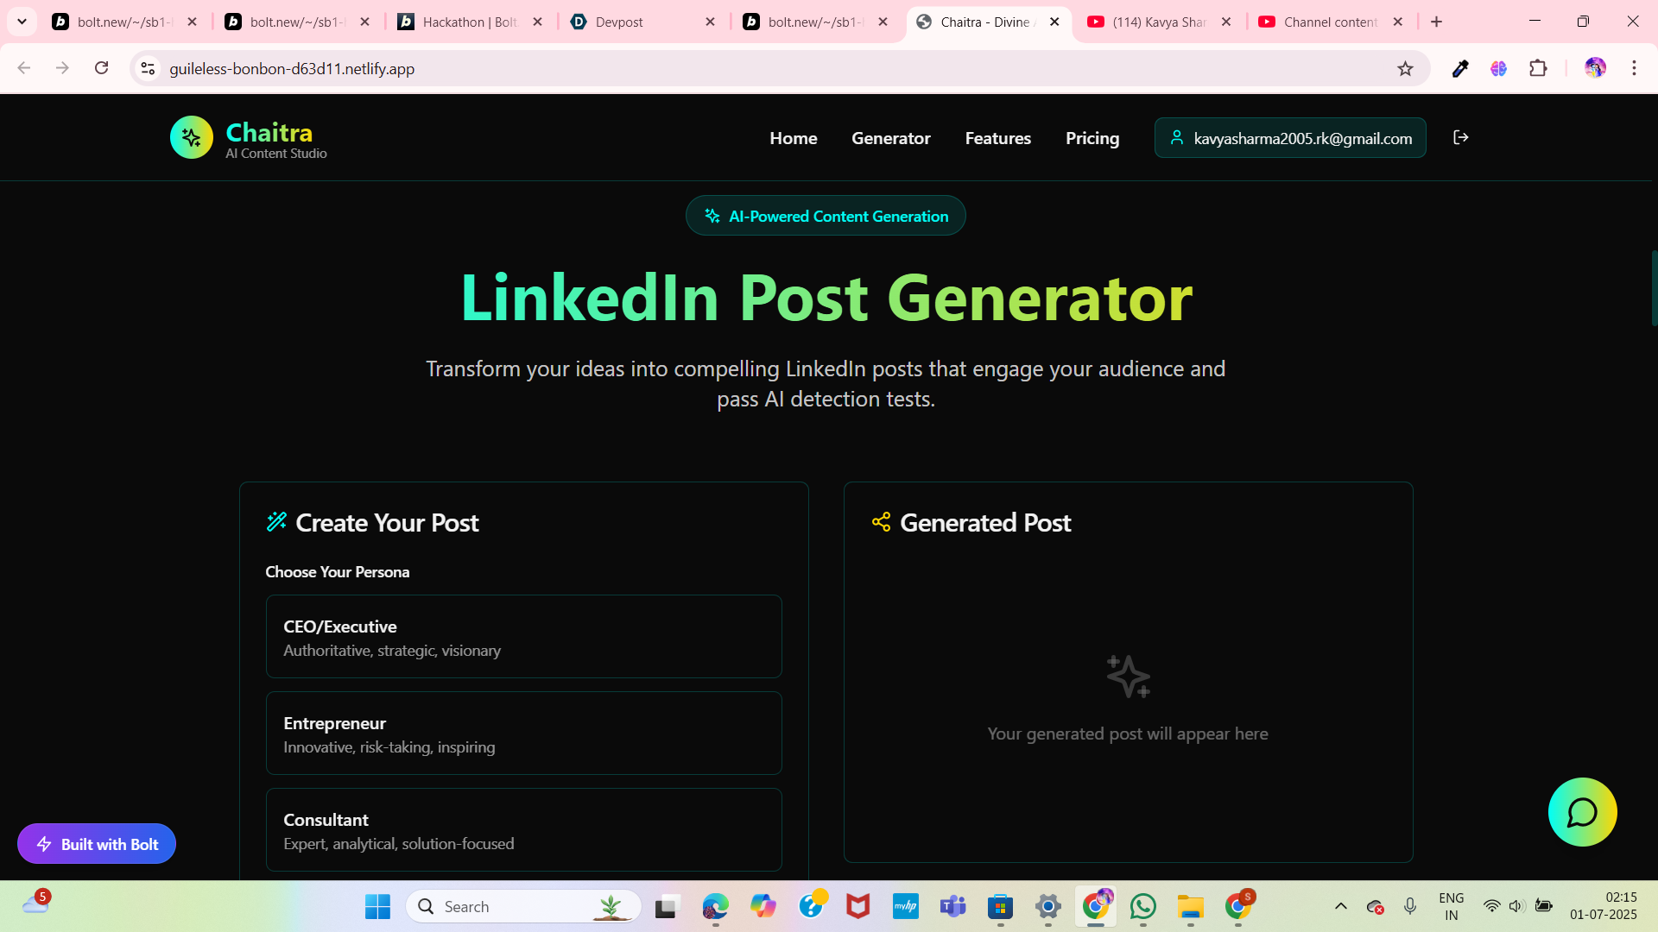The image size is (1658, 932).
Task: Select the CEO/Executive persona
Action: [x=523, y=637]
